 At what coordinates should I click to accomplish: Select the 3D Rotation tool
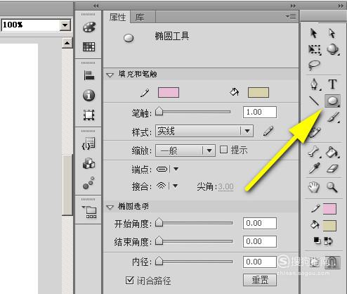(x=332, y=49)
